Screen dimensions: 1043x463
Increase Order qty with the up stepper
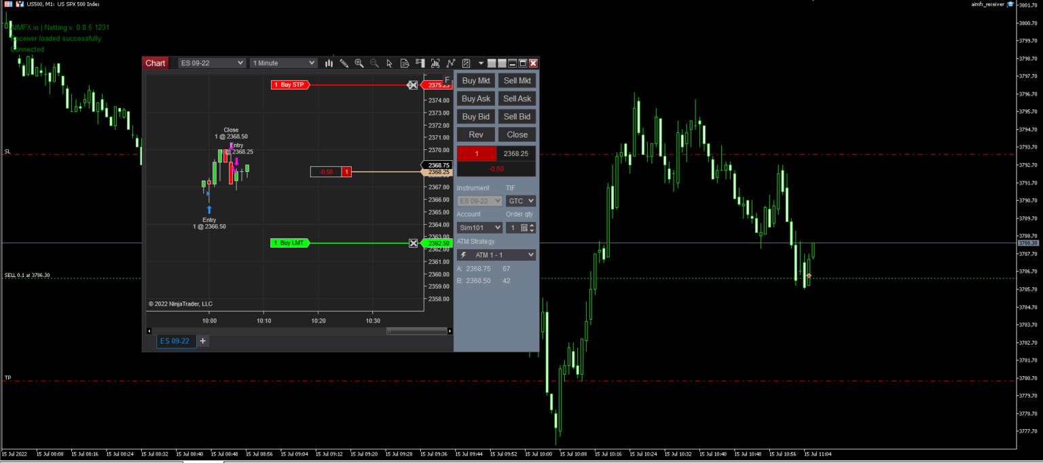(532, 225)
